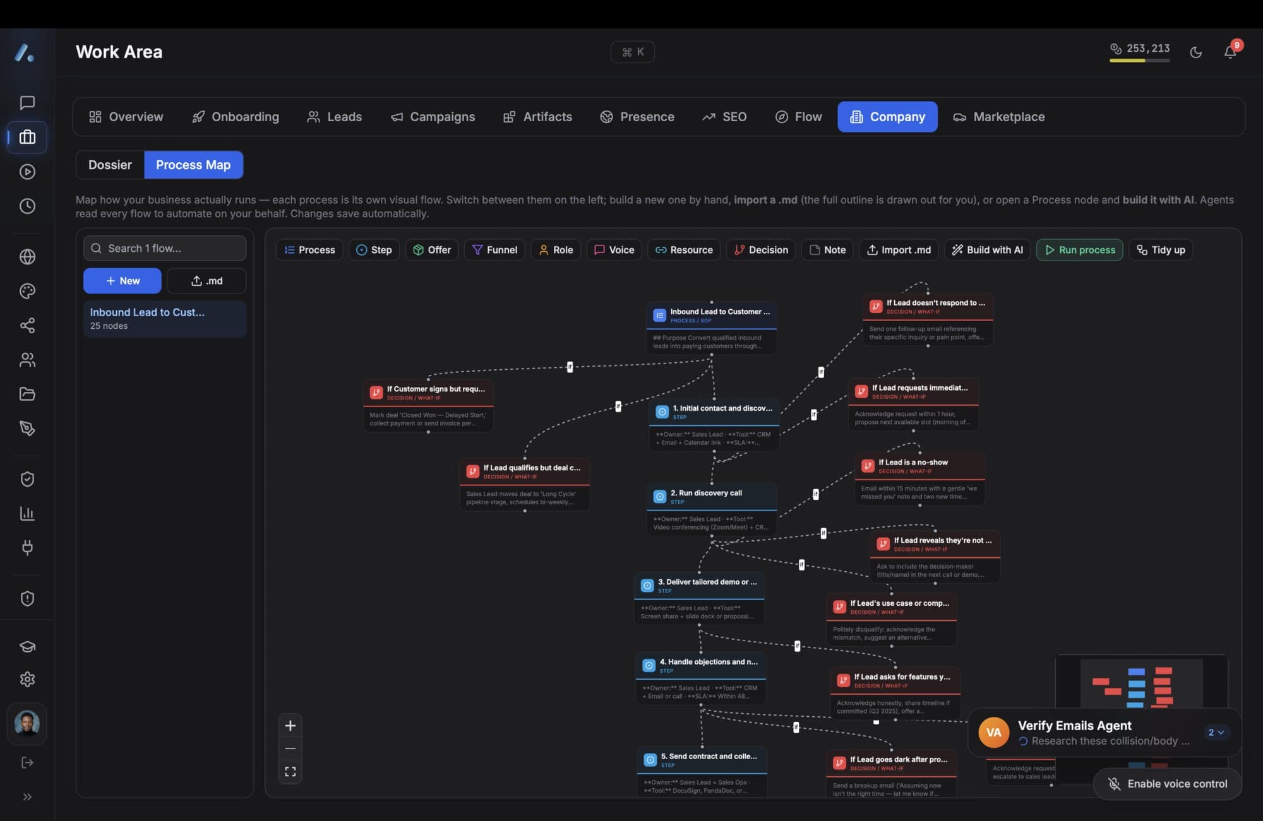This screenshot has width=1263, height=821.
Task: Click the notification bell icon
Action: pyautogui.click(x=1230, y=52)
